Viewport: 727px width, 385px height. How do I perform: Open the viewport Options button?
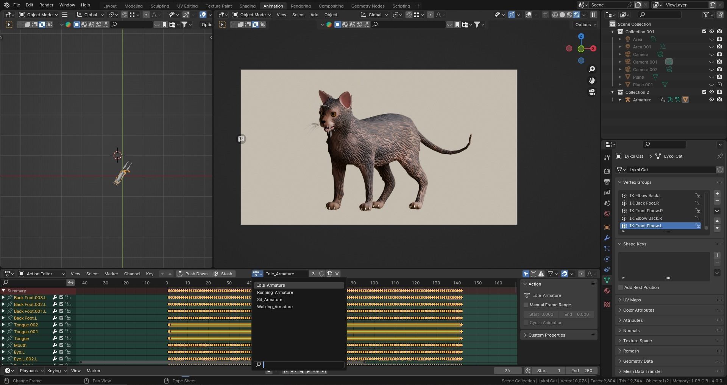point(585,25)
